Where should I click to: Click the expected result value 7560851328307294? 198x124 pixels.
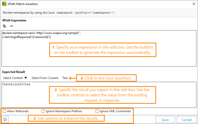coord(16,85)
